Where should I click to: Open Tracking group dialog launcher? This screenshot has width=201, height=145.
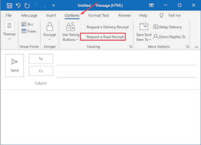coord(131,47)
